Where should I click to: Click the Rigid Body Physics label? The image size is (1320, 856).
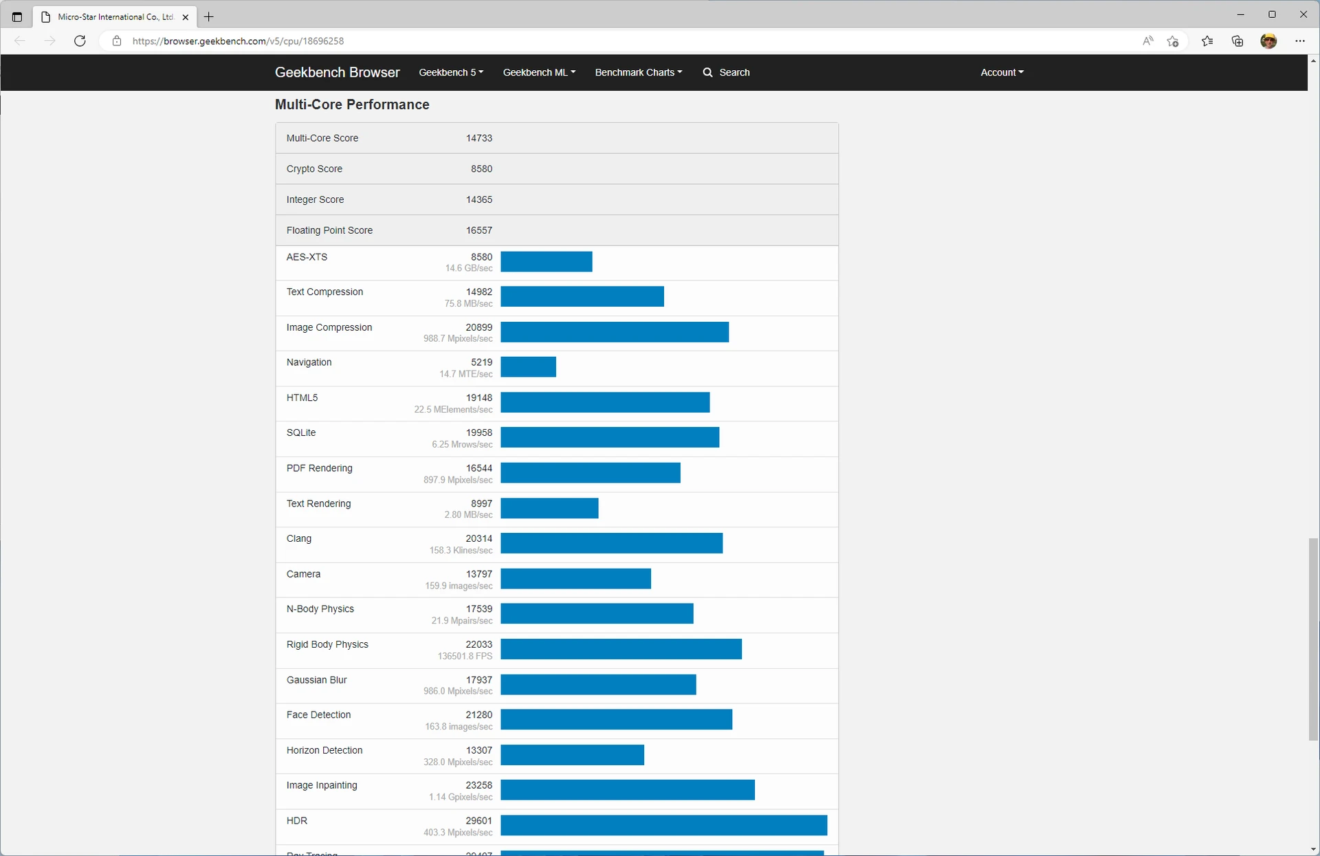pyautogui.click(x=327, y=645)
